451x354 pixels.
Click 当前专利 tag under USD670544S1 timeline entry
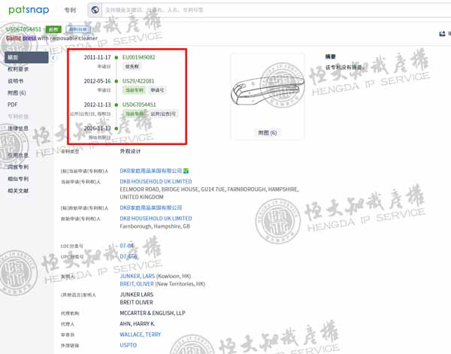coord(135,113)
